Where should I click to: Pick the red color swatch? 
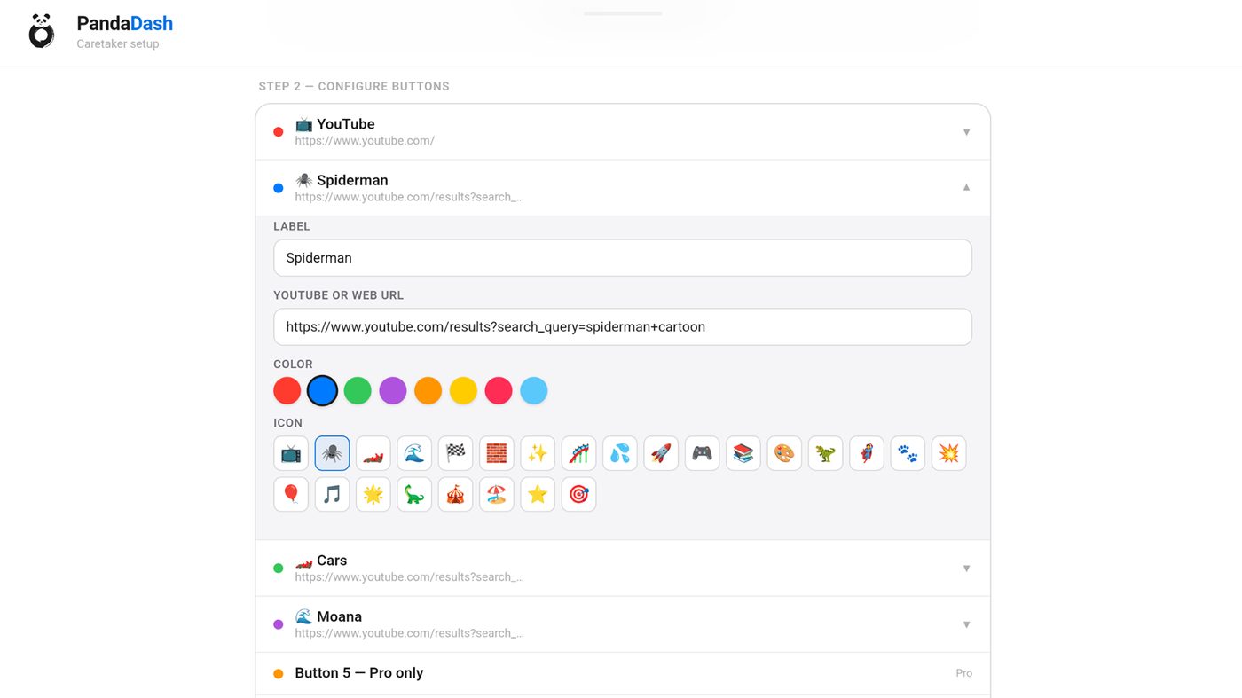coord(287,390)
